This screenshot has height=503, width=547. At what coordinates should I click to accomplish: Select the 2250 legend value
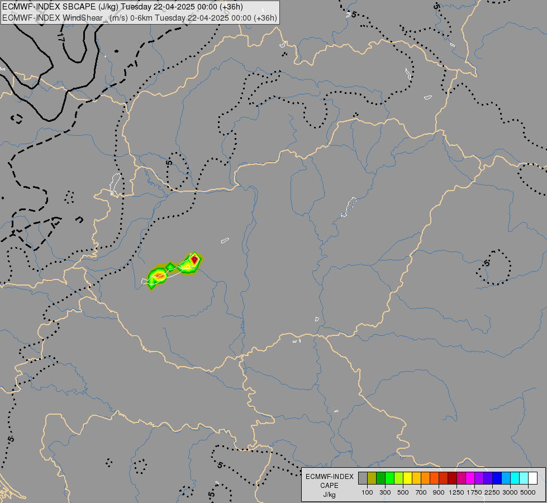point(492,492)
